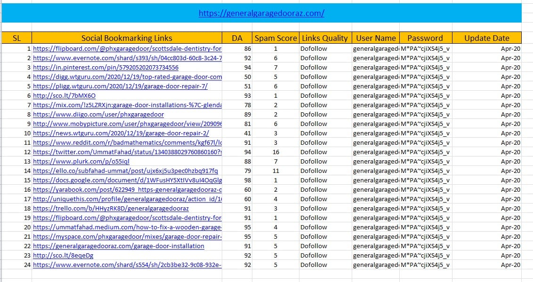The image size is (533, 282).
Task: Select the spam score cell showing 16
Action: 276,152
